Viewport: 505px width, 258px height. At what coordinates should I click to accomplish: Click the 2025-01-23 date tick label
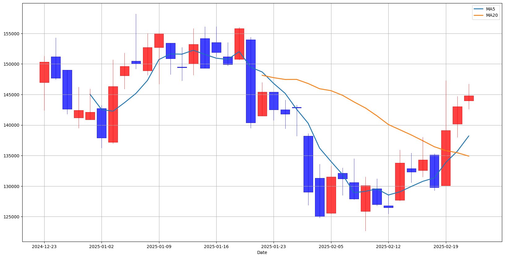click(274, 247)
